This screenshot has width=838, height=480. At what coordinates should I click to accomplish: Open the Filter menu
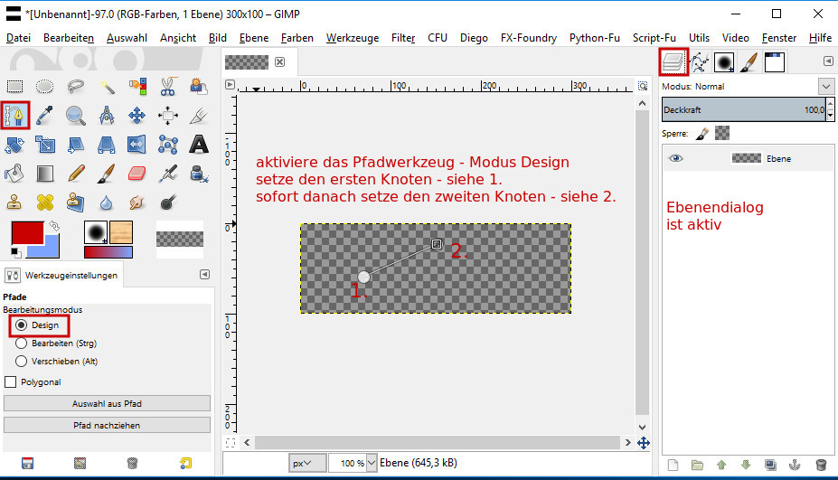pos(403,38)
